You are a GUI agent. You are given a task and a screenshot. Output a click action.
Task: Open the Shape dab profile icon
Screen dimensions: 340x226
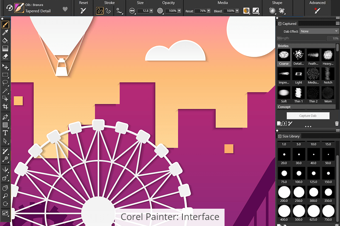[272, 11]
